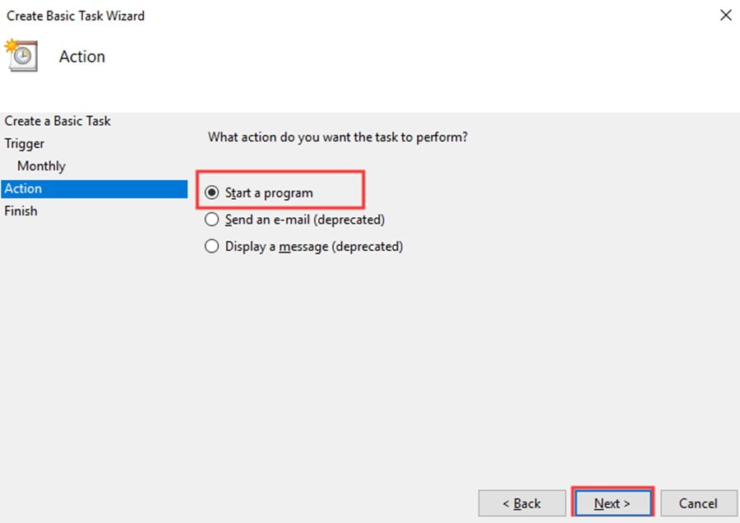Select the Display a message radio circle
Screen dimensions: 740x523
(211, 247)
